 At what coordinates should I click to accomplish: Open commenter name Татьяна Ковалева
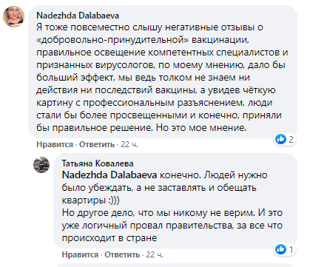coord(98,163)
